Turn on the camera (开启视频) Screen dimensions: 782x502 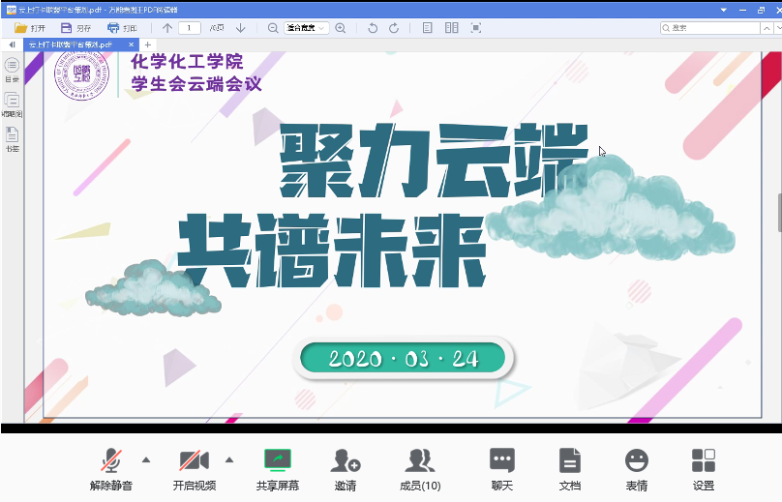tap(194, 461)
